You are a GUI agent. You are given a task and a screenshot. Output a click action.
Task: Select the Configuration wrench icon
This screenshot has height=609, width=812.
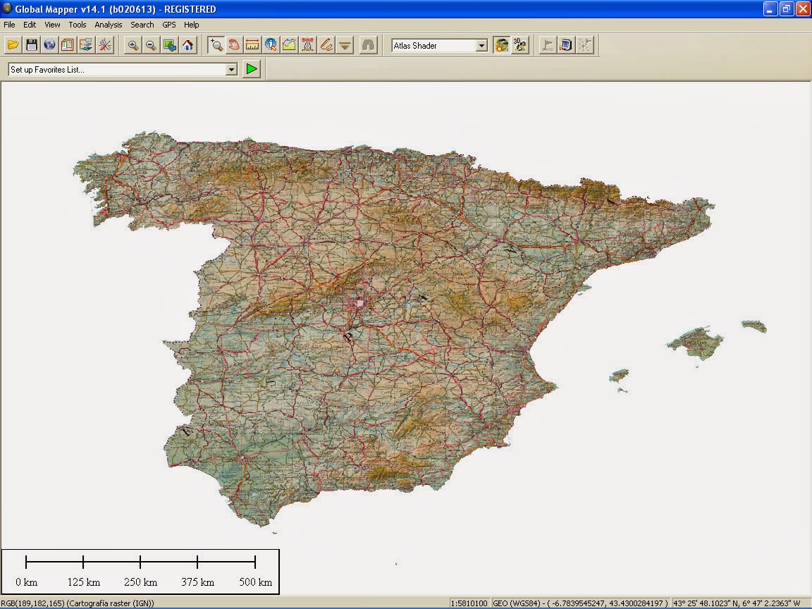104,44
